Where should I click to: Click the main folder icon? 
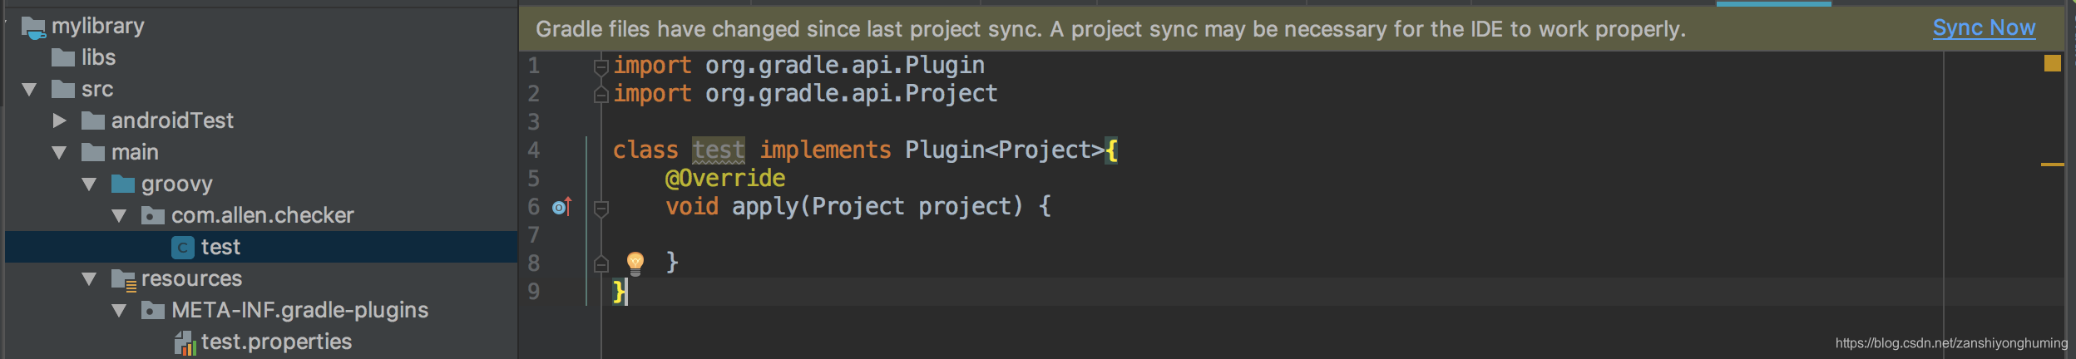coord(93,152)
